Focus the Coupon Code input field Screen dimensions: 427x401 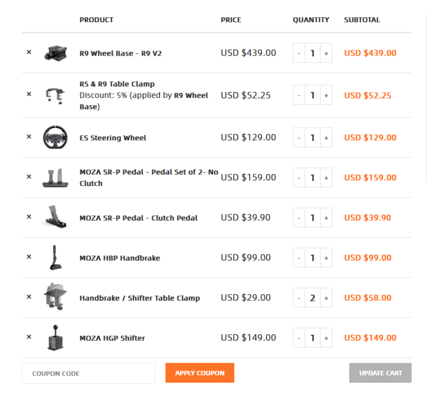88,373
